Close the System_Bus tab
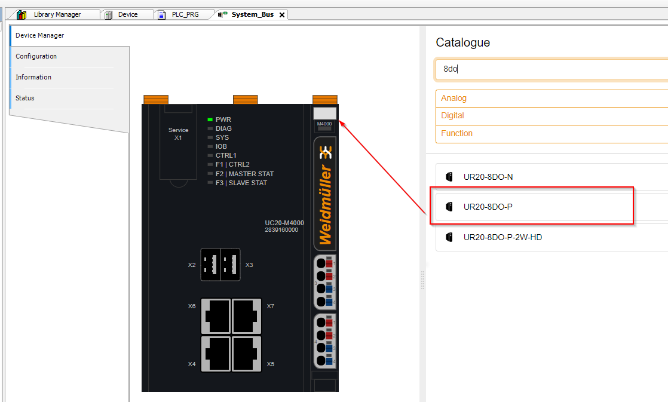This screenshot has width=668, height=402. tap(282, 15)
